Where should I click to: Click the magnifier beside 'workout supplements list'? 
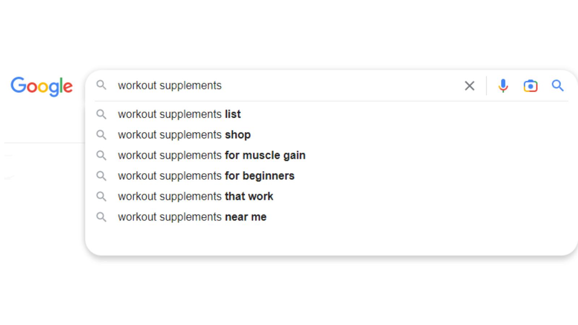(102, 114)
